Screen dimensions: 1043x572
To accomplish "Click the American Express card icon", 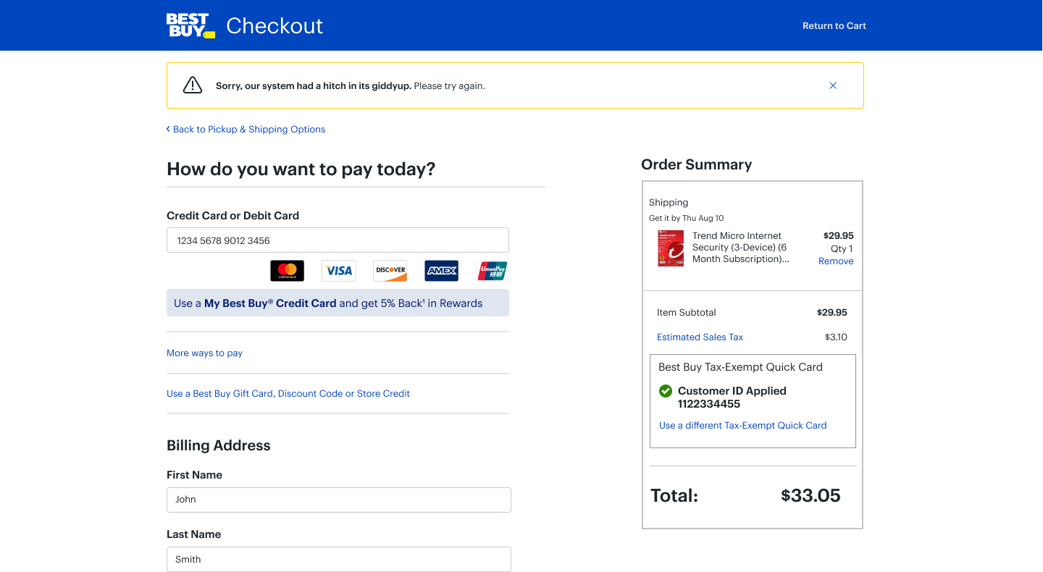I will [x=441, y=271].
